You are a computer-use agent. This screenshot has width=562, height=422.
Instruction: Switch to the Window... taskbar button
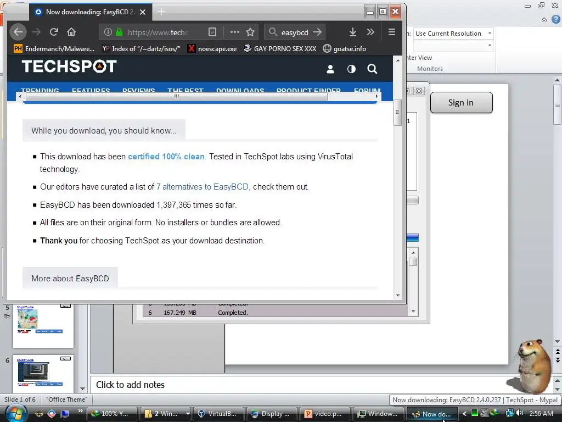pos(378,414)
